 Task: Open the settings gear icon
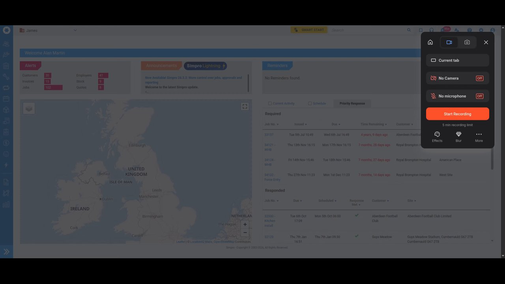click(x=481, y=30)
